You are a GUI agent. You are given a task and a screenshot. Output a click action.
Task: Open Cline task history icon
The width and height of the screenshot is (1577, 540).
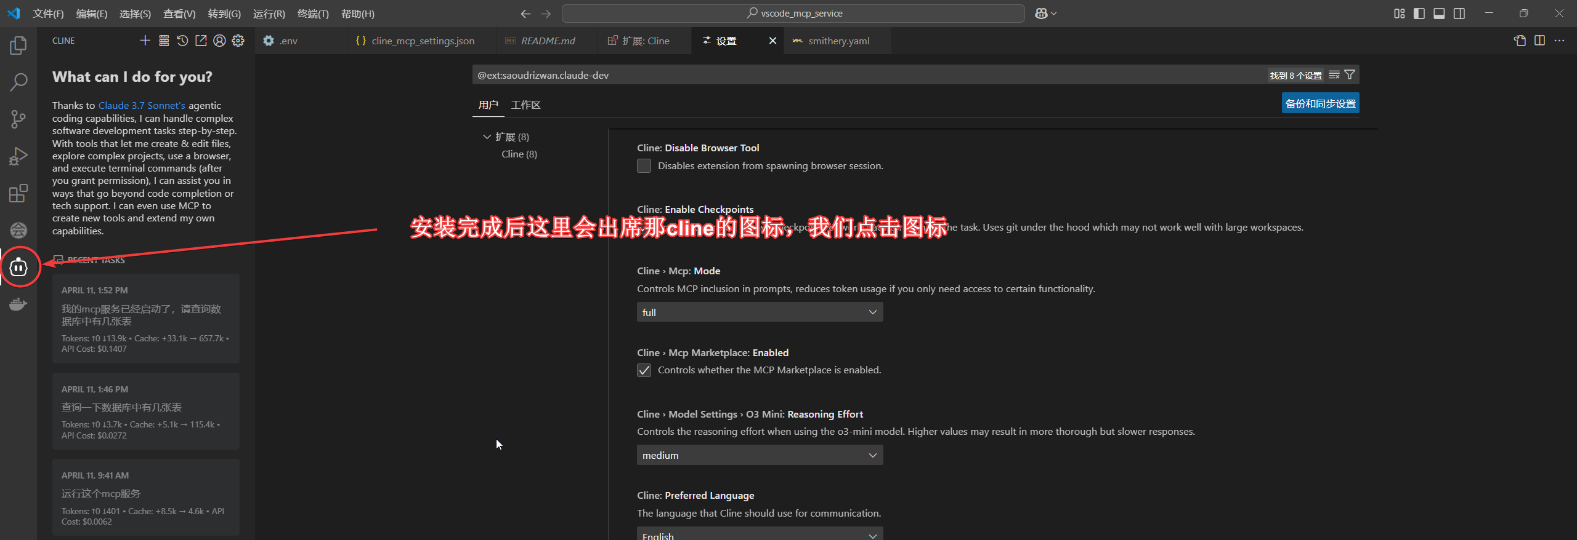point(182,41)
